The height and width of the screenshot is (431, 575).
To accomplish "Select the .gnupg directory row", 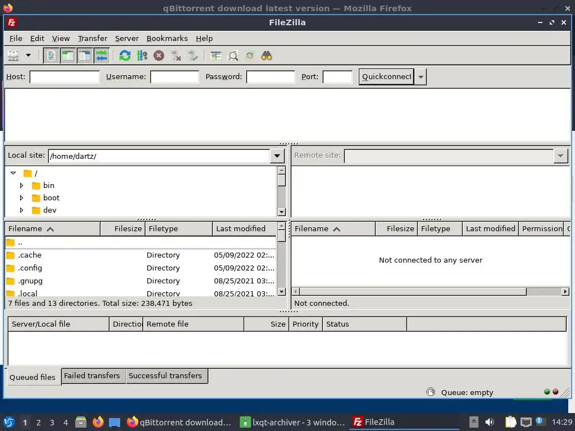I will pos(141,281).
